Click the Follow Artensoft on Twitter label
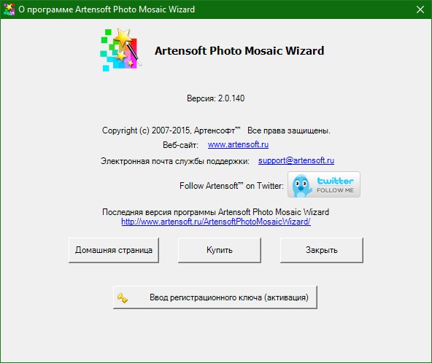Viewport: 432px width, 363px height. click(x=231, y=186)
